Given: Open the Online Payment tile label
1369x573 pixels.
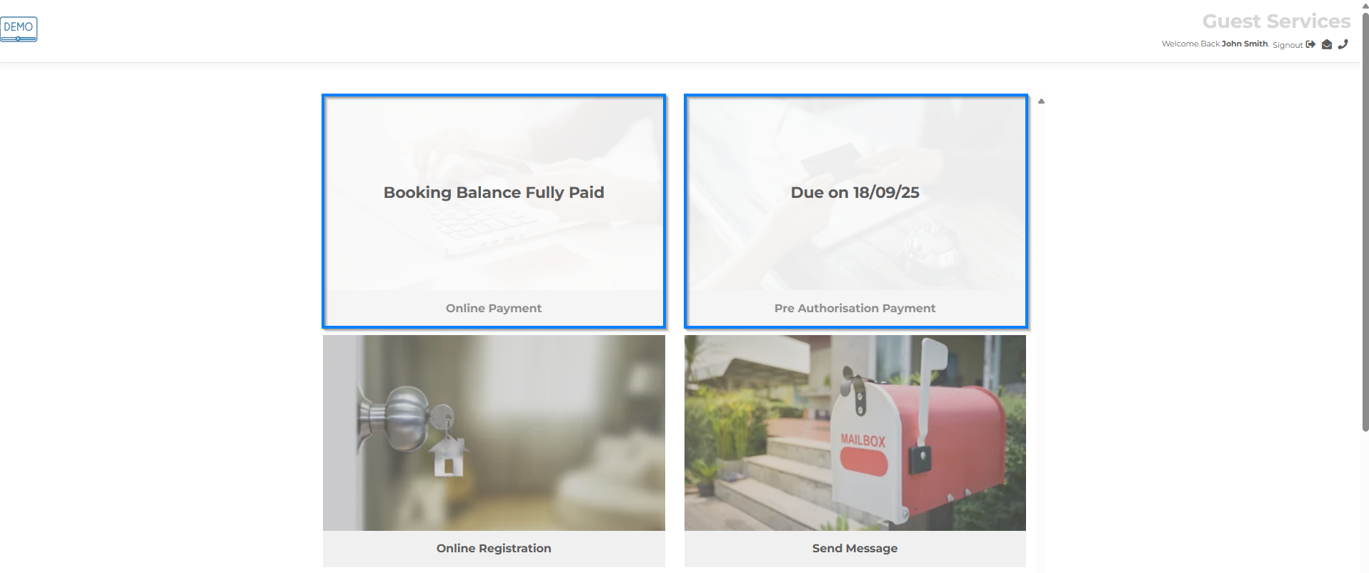Looking at the screenshot, I should 494,308.
